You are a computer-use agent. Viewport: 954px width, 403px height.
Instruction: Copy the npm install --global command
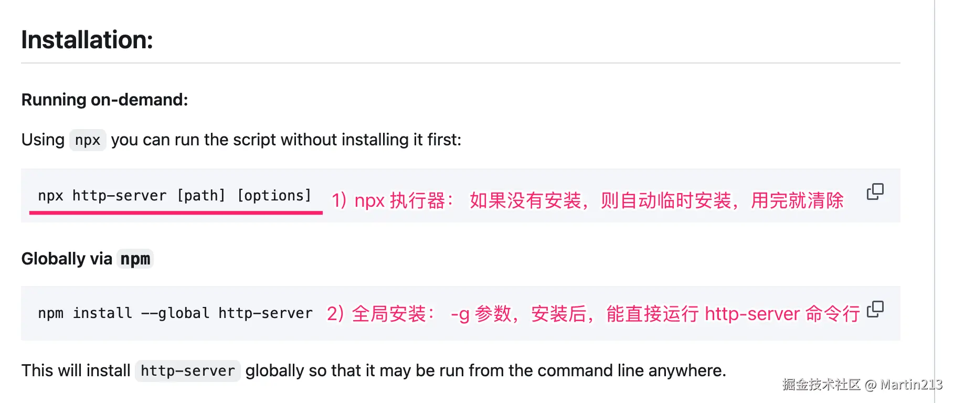(875, 309)
